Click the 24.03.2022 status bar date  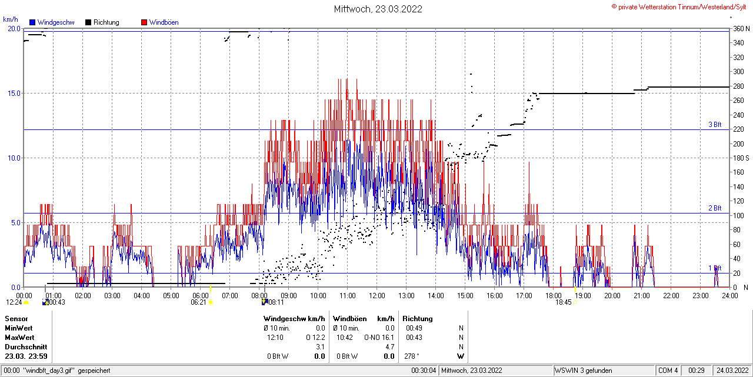coord(732,371)
